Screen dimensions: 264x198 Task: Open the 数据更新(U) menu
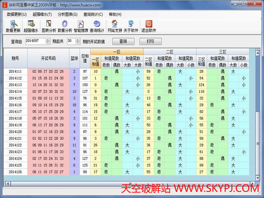click(17, 14)
